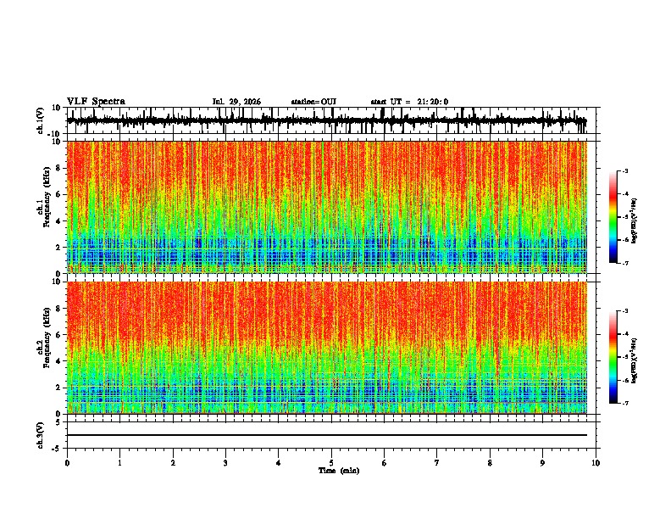Image resolution: width=671 pixels, height=519 pixels.
Task: Click inside the ch.2 frequency spectrogram
Action: click(327, 348)
